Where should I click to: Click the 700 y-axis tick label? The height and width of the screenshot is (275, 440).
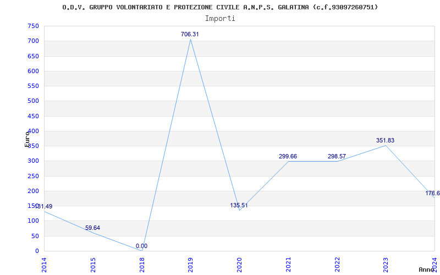33,41
